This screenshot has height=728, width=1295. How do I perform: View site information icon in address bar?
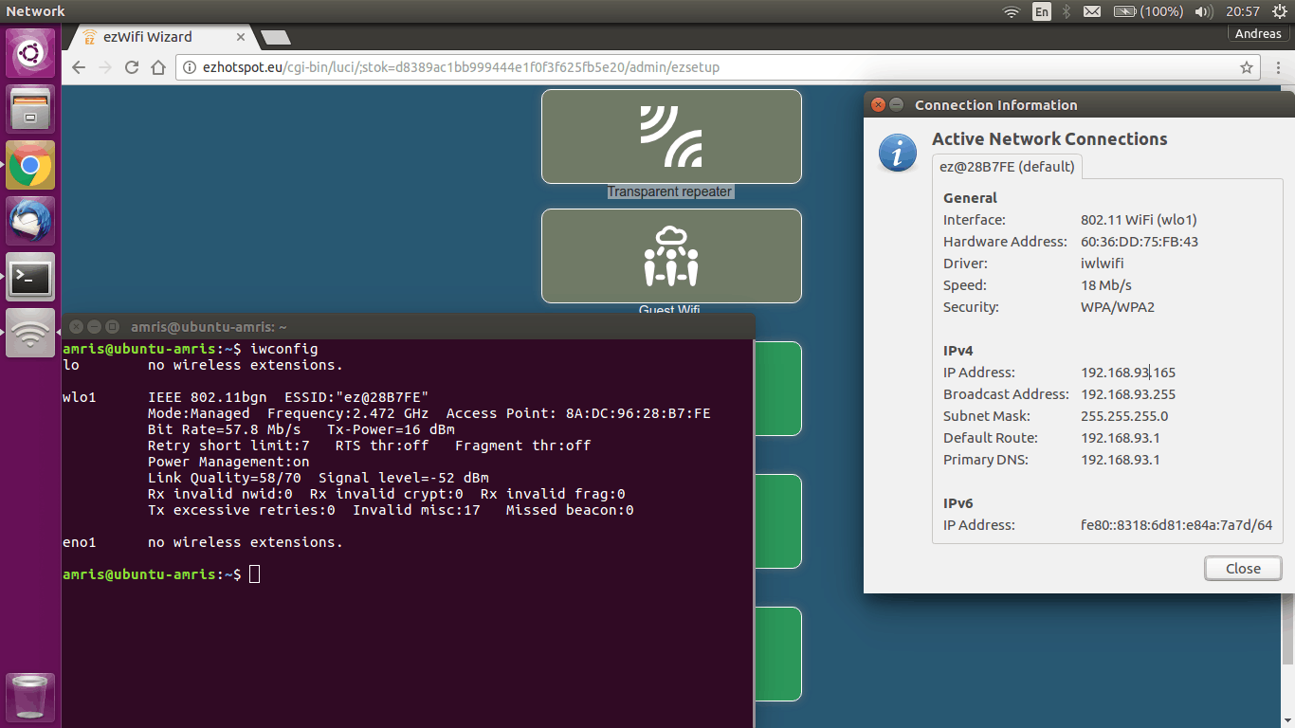(x=189, y=67)
